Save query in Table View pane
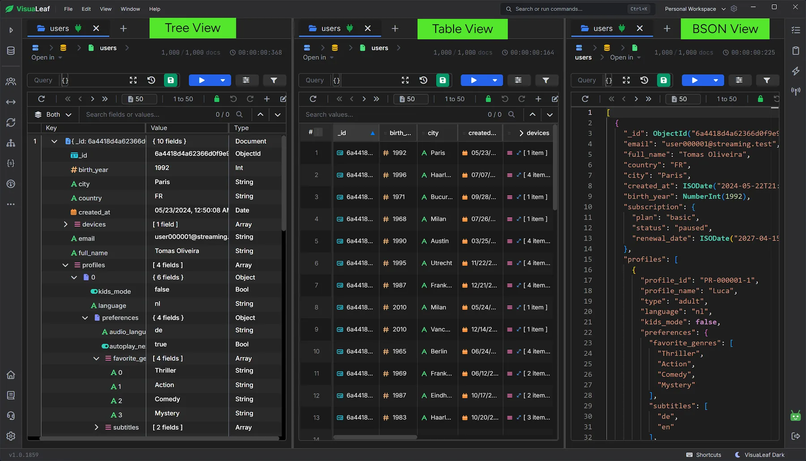This screenshot has width=806, height=461. pos(442,80)
